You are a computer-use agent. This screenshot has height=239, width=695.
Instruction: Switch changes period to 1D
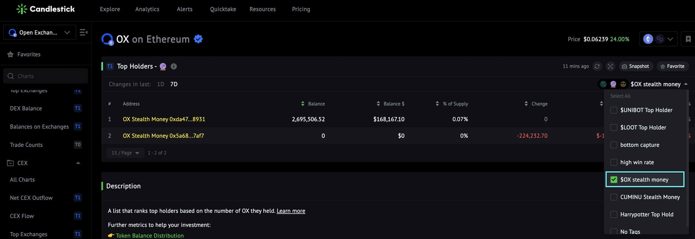(161, 84)
